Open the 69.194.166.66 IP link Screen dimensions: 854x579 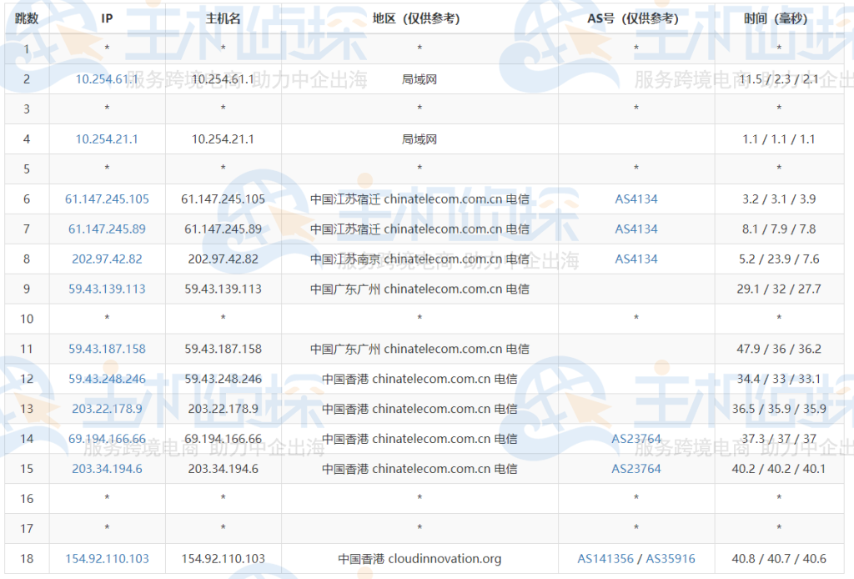107,438
